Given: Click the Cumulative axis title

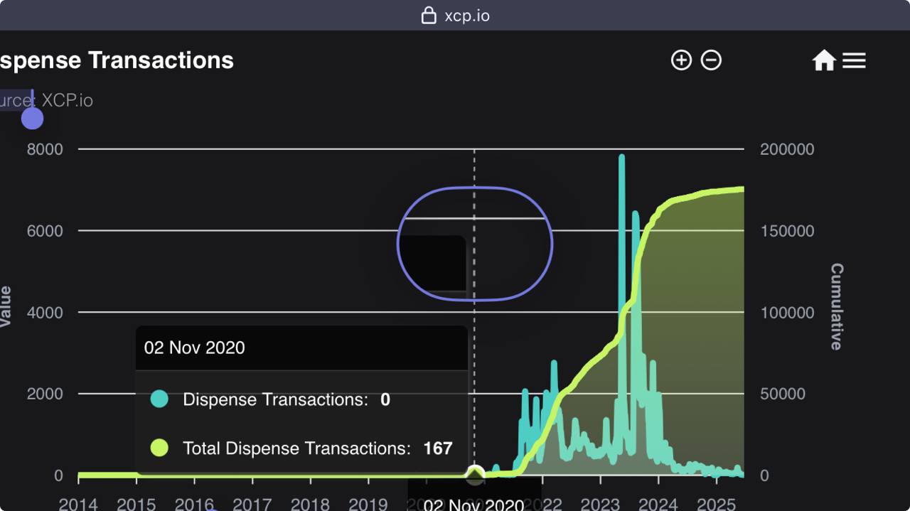Looking at the screenshot, I should (836, 306).
